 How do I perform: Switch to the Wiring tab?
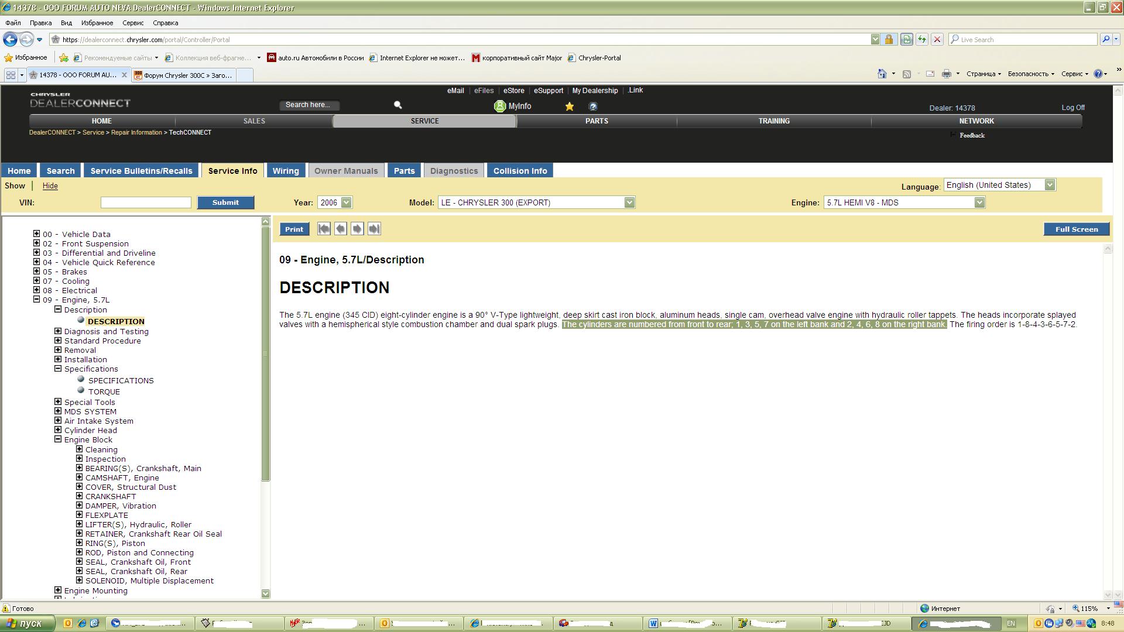[286, 170]
